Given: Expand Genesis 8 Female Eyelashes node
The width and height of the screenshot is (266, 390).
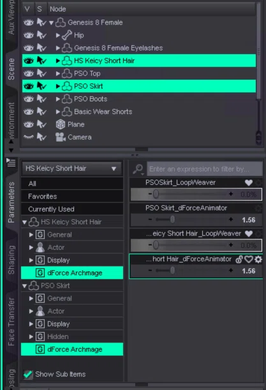Looking at the screenshot, I should (58, 48).
